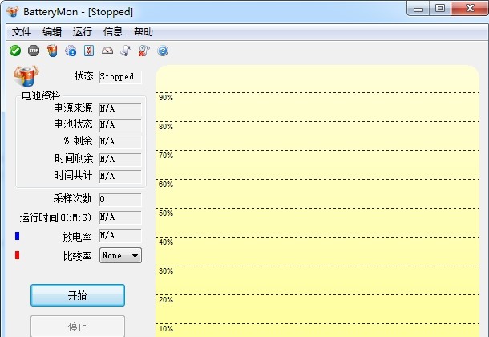Maximize the BatteryMon window
Viewport: 489px width, 337px height.
click(x=440, y=9)
